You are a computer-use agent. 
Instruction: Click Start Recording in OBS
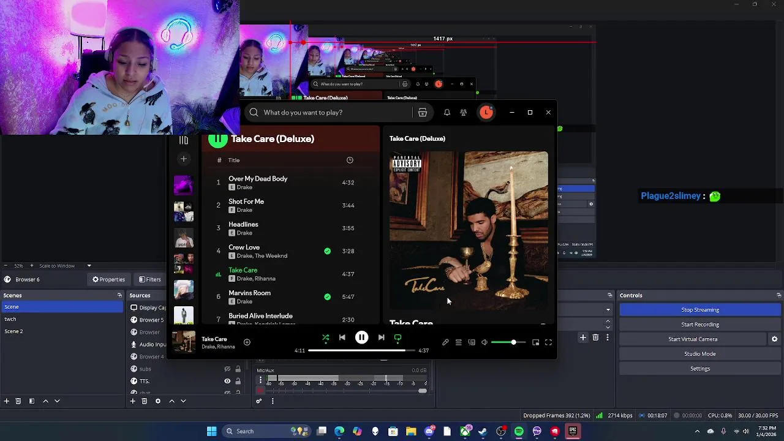tap(700, 325)
